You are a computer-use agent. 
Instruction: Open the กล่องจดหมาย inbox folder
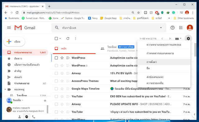tap(25, 52)
